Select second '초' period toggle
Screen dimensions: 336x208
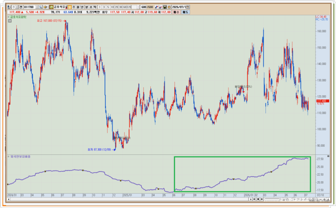tap(91, 7)
